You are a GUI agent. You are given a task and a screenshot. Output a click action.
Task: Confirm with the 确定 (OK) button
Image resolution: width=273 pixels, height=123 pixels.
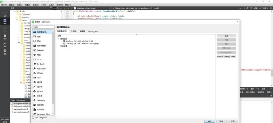click(210, 121)
